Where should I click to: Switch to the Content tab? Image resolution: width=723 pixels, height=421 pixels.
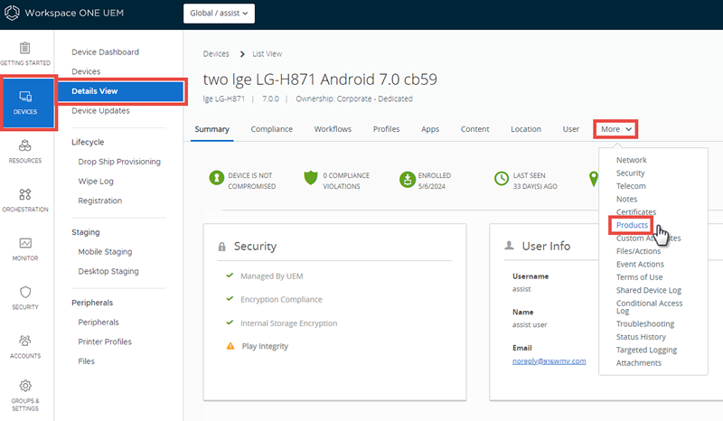pyautogui.click(x=475, y=129)
